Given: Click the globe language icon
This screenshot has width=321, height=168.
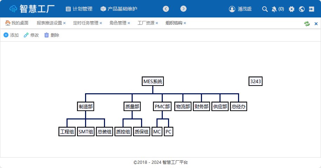Looking at the screenshot, I should [x=302, y=9].
